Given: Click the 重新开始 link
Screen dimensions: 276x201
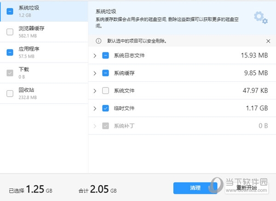Looking at the screenshot, I should (x=247, y=188).
